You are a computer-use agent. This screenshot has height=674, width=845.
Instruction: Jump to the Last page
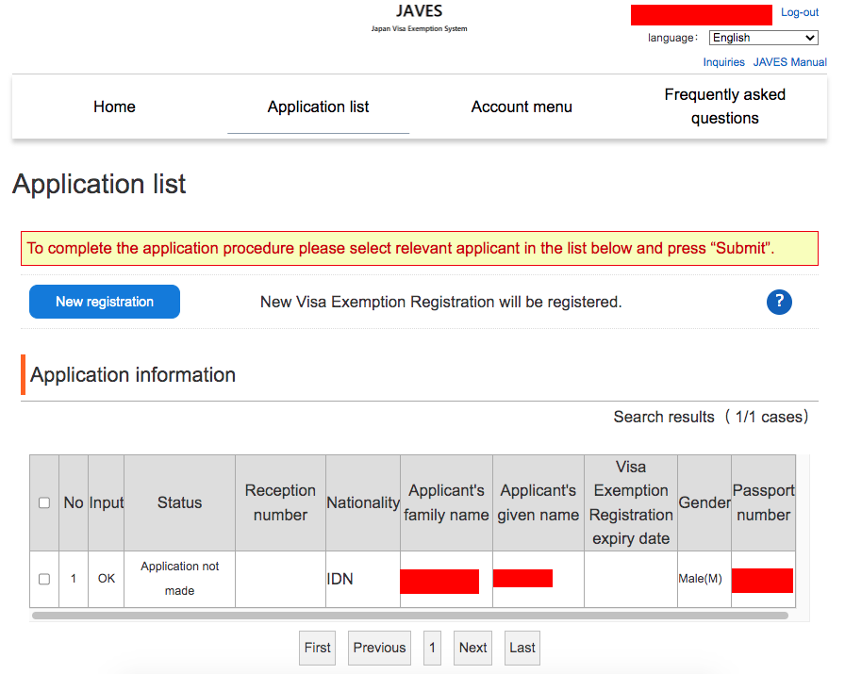[x=522, y=648]
